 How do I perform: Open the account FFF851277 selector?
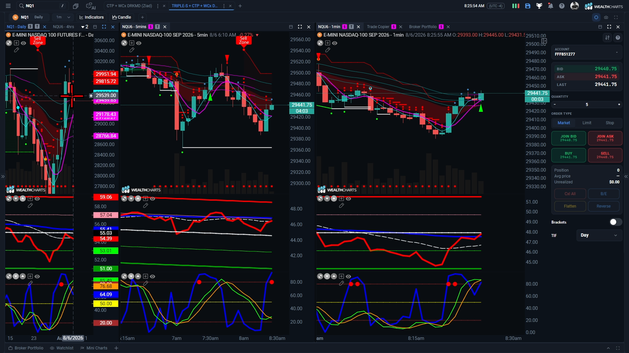pyautogui.click(x=586, y=52)
